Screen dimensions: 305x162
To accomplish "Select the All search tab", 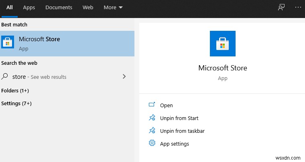I will 10,8.
